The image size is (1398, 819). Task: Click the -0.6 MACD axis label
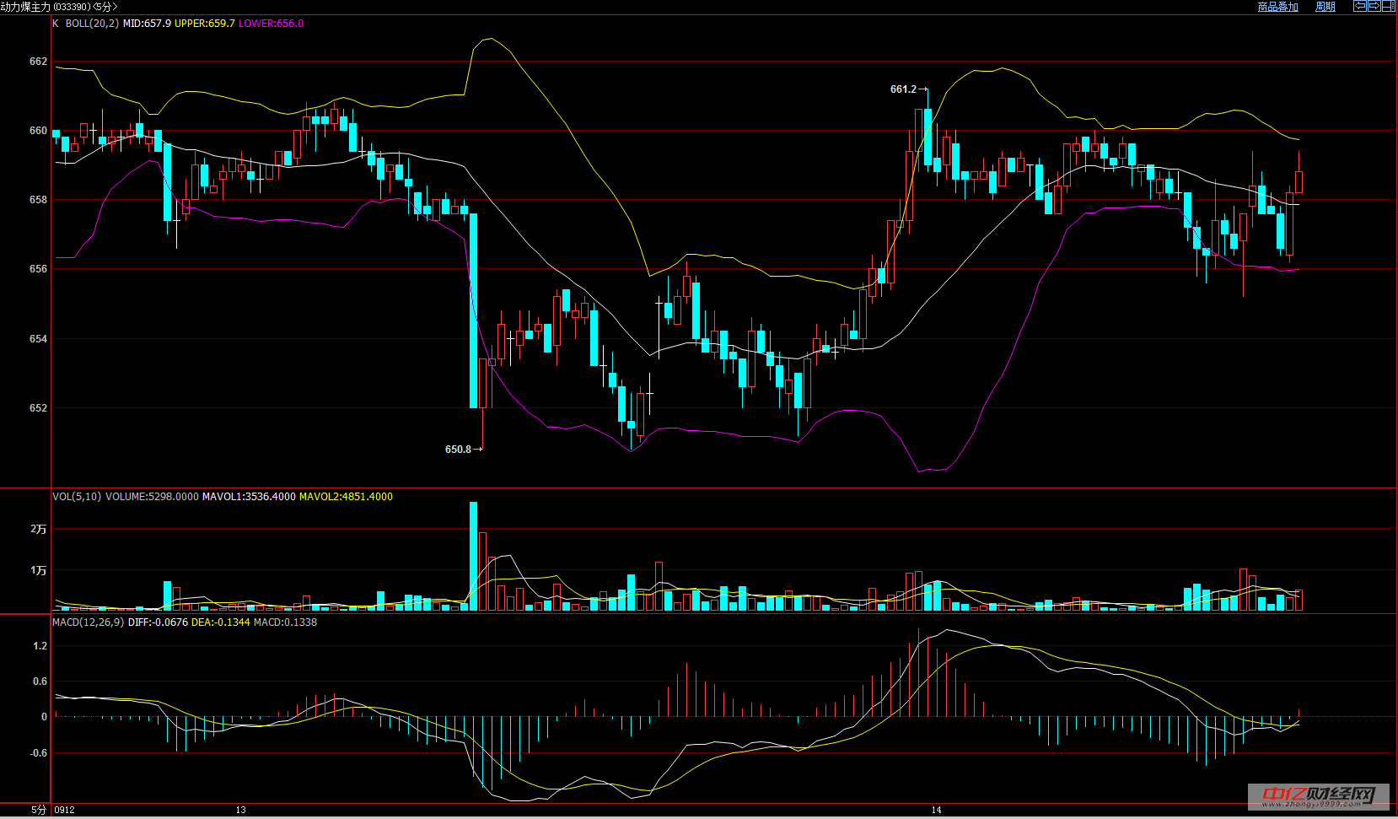tap(38, 753)
